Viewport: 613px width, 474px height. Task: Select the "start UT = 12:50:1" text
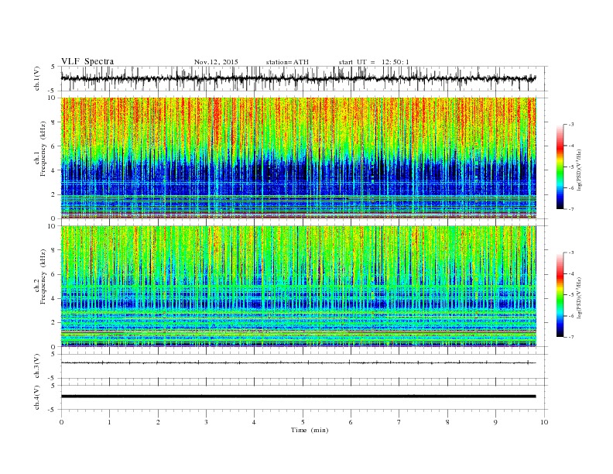(374, 62)
